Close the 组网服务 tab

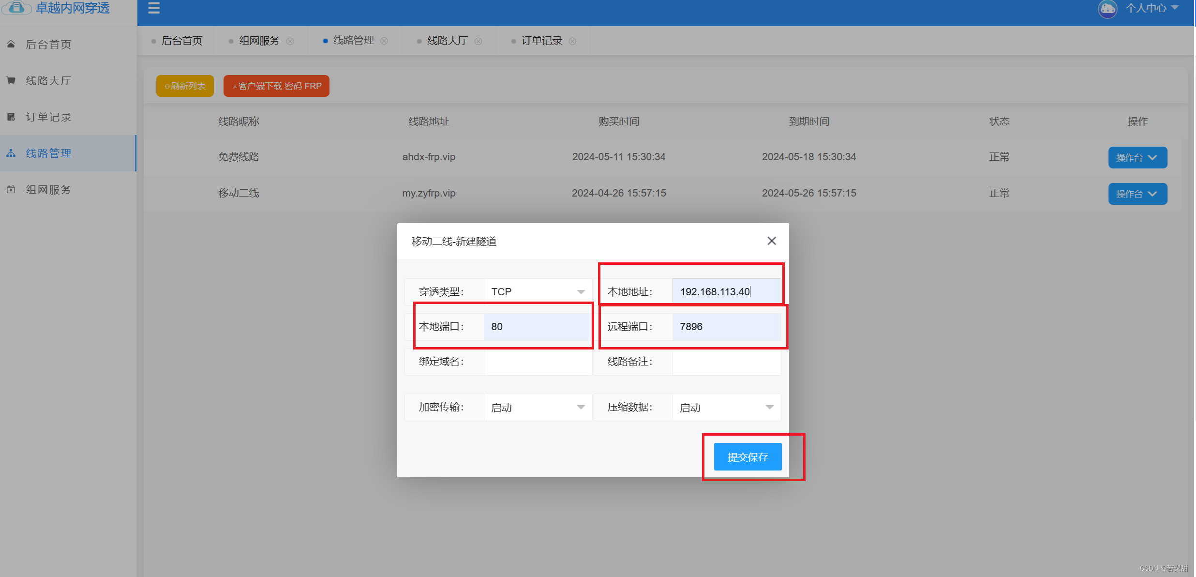[x=290, y=41]
